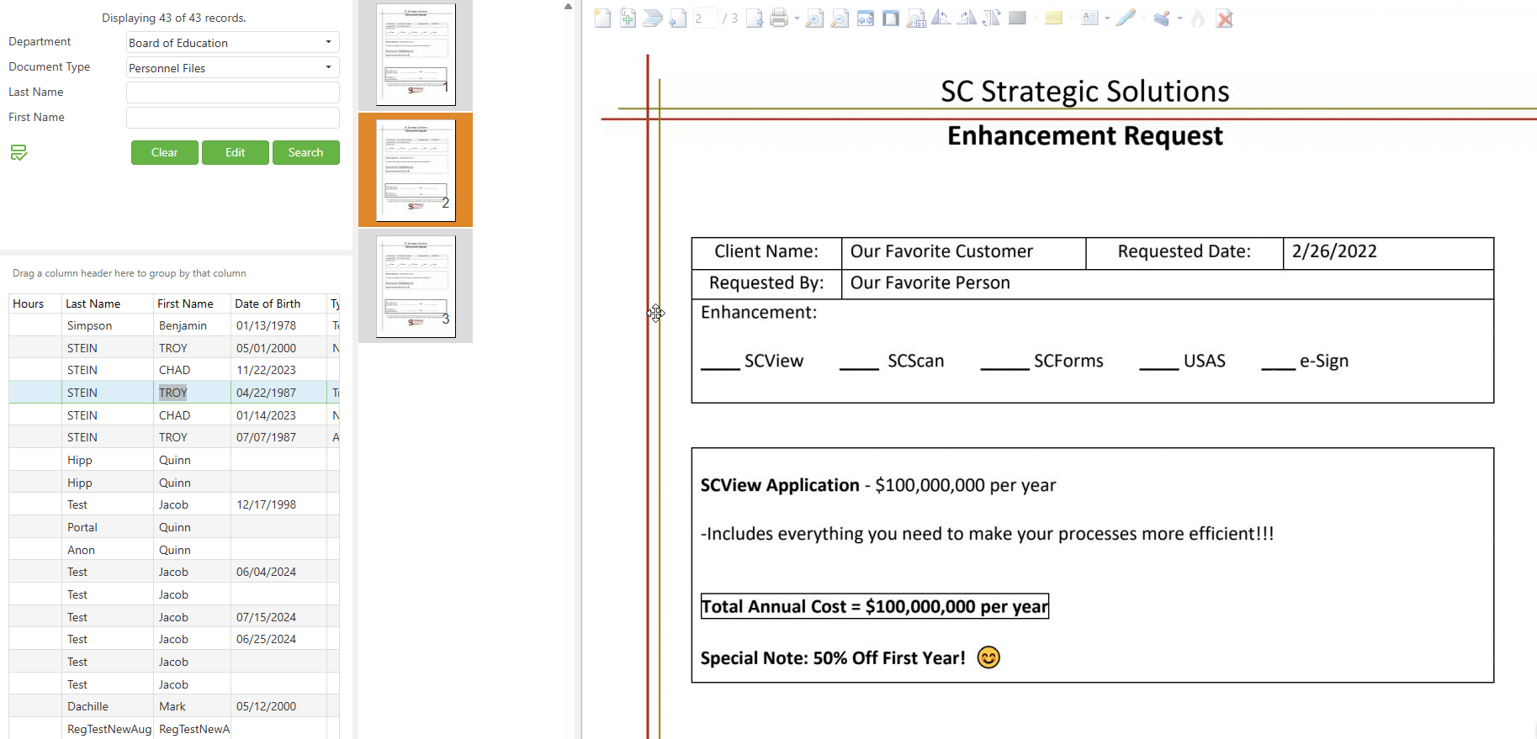Select the Dachille Mark row

coord(174,706)
